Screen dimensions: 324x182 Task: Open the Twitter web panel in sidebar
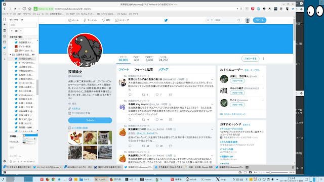pos(5,48)
